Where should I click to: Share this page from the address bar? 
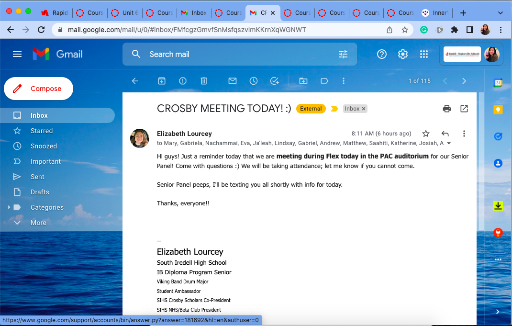tap(389, 30)
